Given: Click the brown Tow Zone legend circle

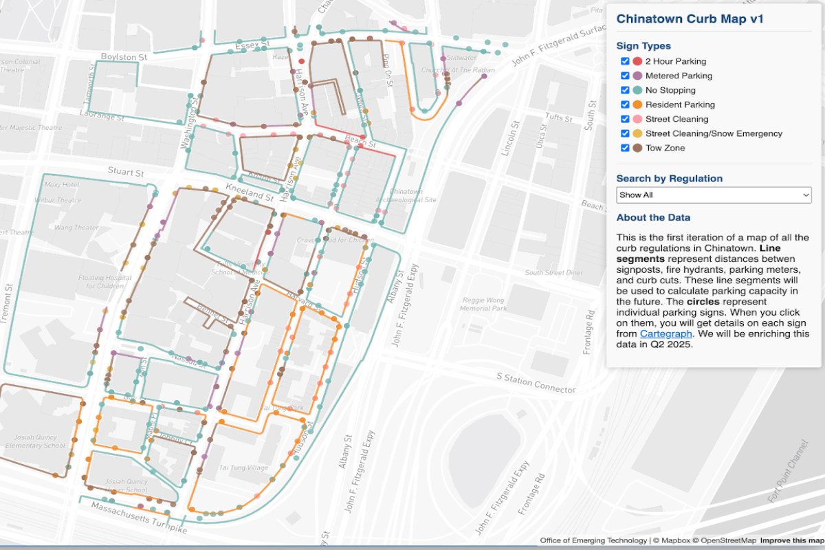Looking at the screenshot, I should [x=637, y=148].
